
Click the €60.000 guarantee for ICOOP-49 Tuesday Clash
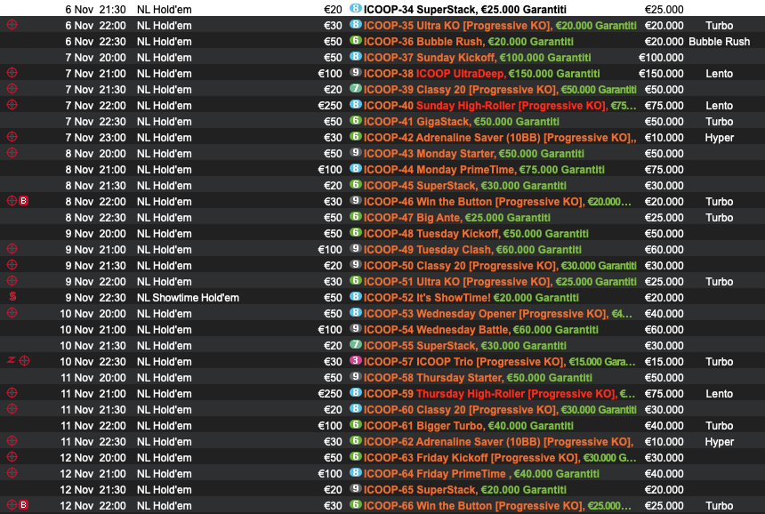(x=664, y=250)
